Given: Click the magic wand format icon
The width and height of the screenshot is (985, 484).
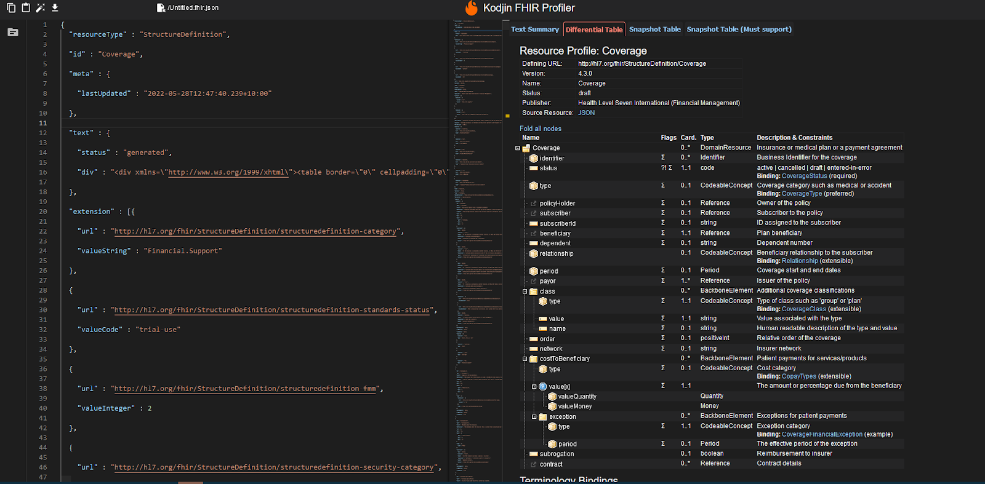Looking at the screenshot, I should 40,8.
